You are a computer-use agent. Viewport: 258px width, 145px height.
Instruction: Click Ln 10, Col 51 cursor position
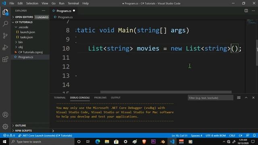[179, 135]
